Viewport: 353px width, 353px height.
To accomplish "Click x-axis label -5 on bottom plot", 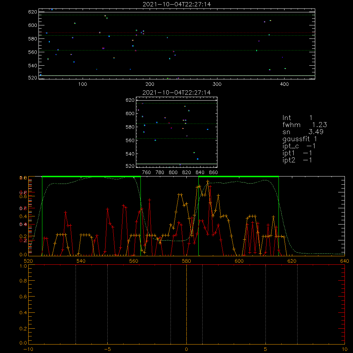I will point(108,349).
